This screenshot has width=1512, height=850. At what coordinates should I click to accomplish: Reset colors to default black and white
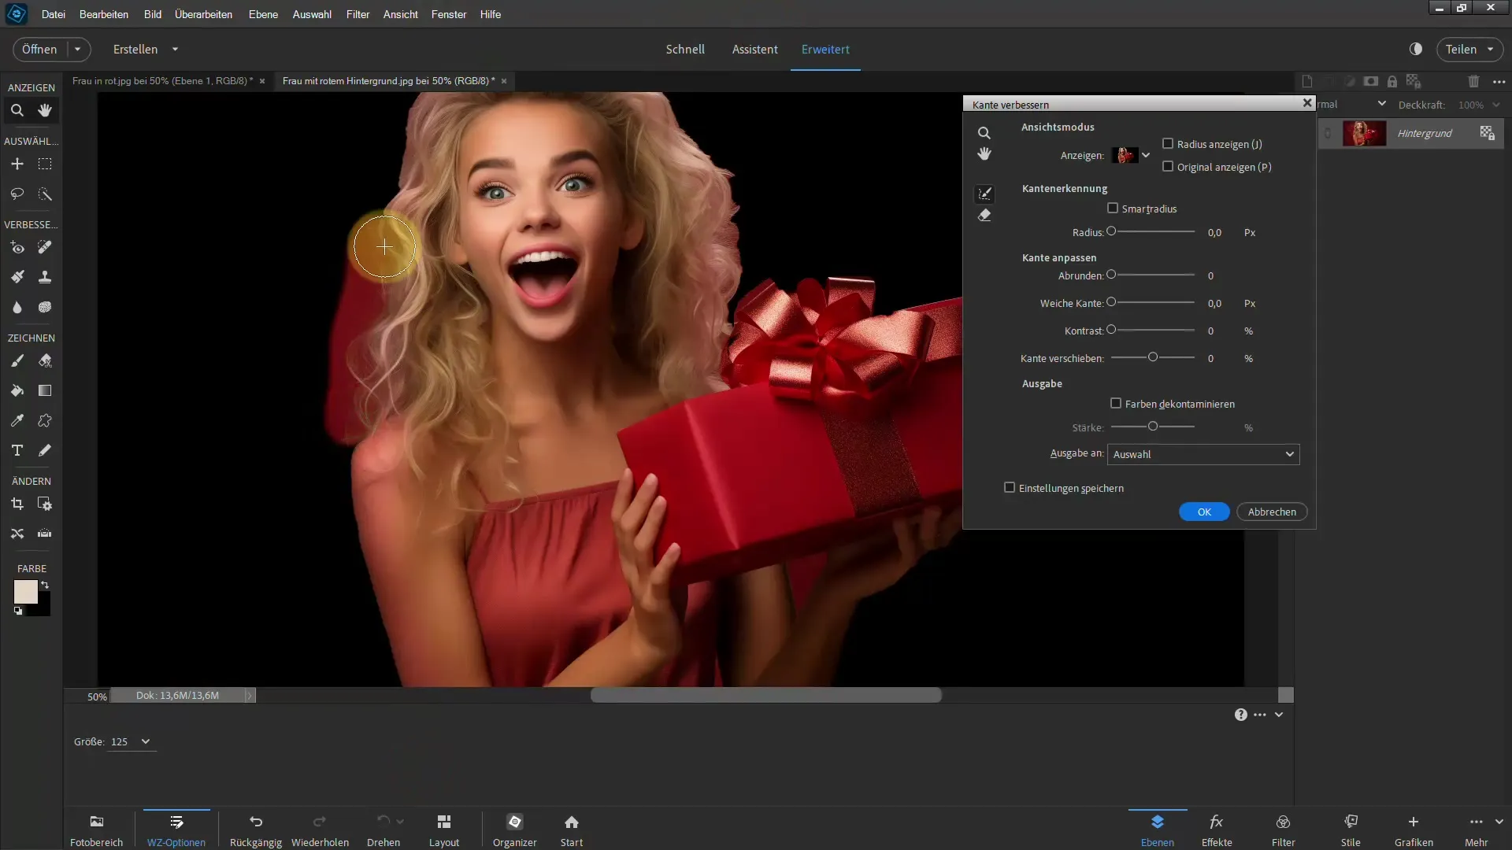[x=18, y=611]
